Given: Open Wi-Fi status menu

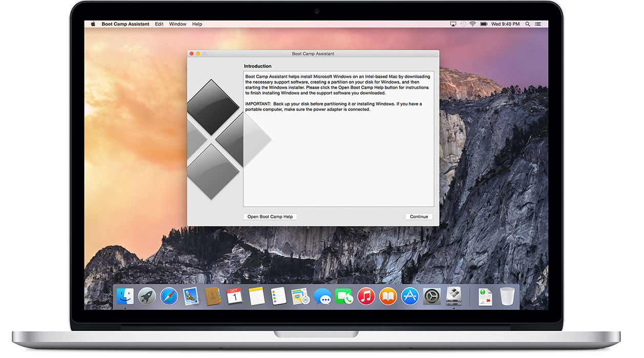Looking at the screenshot, I should 472,24.
